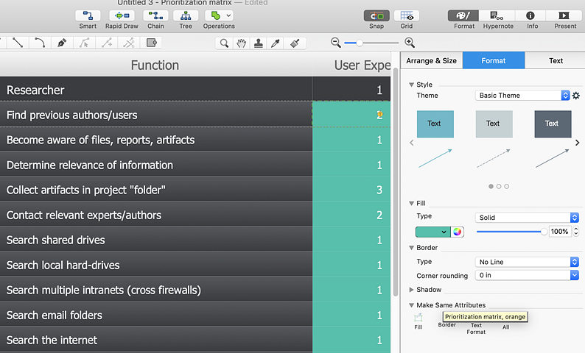
Task: Click the zoom in magnifier
Action: click(x=410, y=43)
